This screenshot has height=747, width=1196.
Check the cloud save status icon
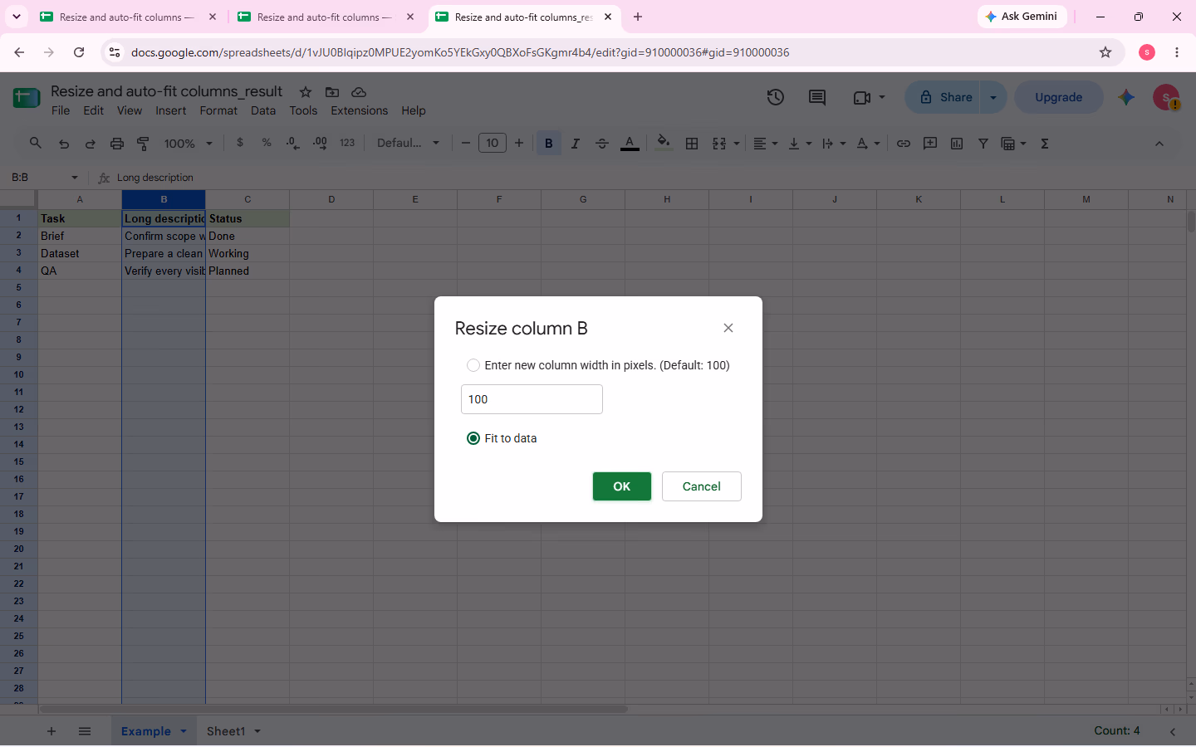359,92
